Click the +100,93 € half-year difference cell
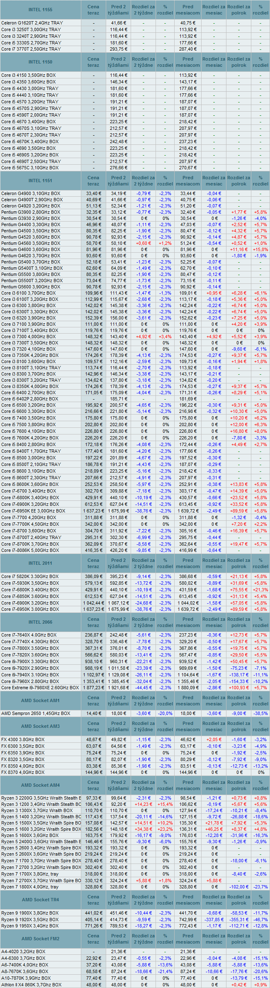 pyautogui.click(x=239, y=688)
